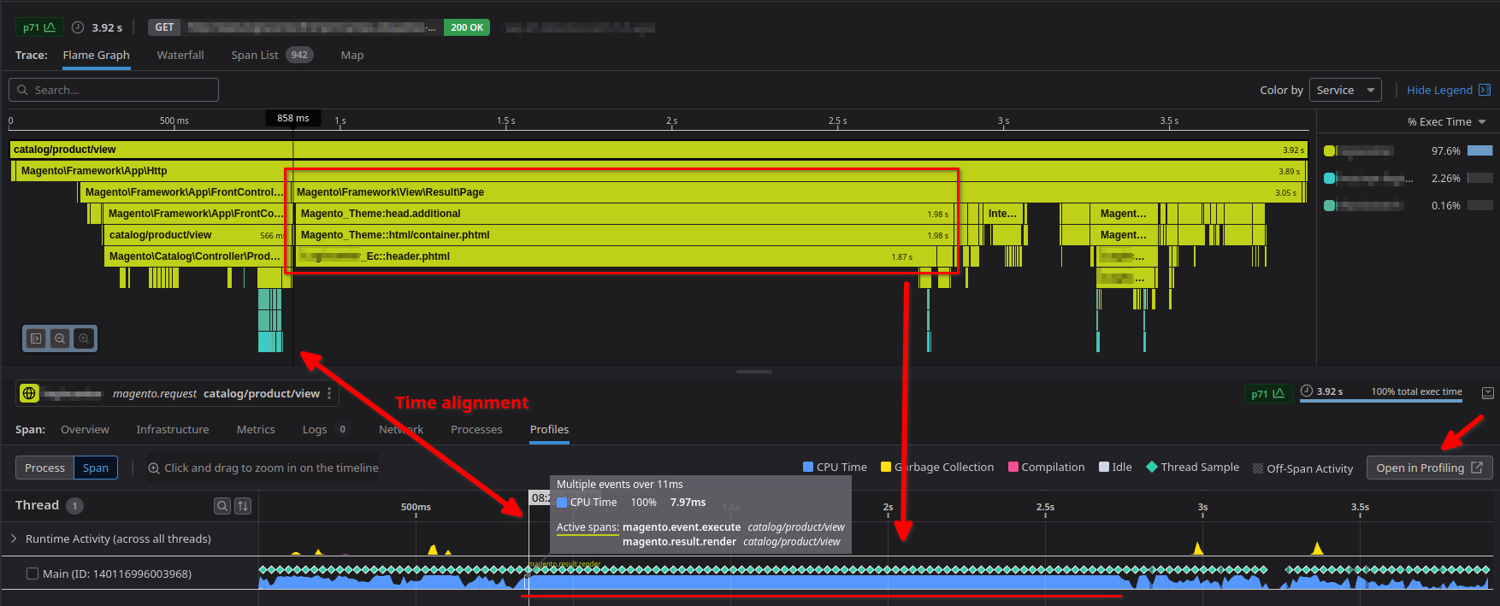This screenshot has width=1500, height=606.
Task: Click the clock icon beside span 3.92 s
Action: click(1307, 391)
